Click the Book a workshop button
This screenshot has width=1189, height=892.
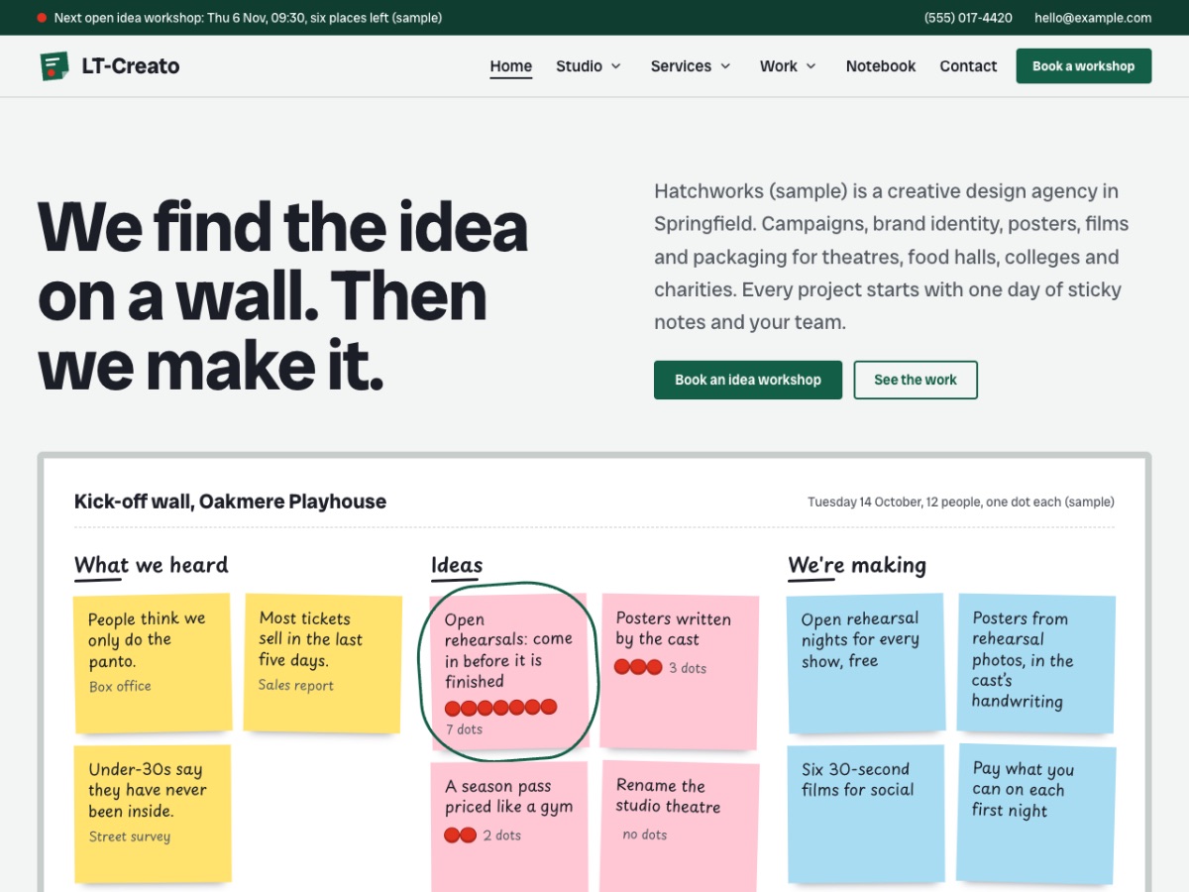point(1084,66)
